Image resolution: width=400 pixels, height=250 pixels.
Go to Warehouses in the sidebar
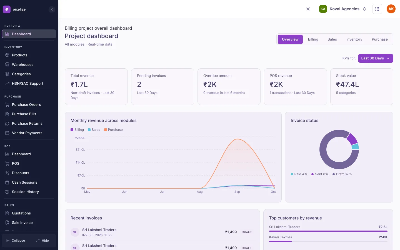[29, 64]
